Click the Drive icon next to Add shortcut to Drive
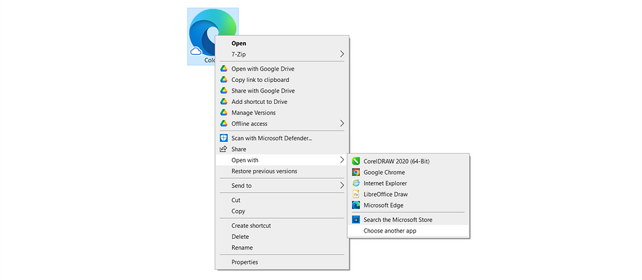 pos(223,101)
